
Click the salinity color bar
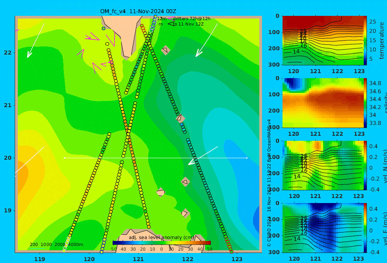point(365,103)
